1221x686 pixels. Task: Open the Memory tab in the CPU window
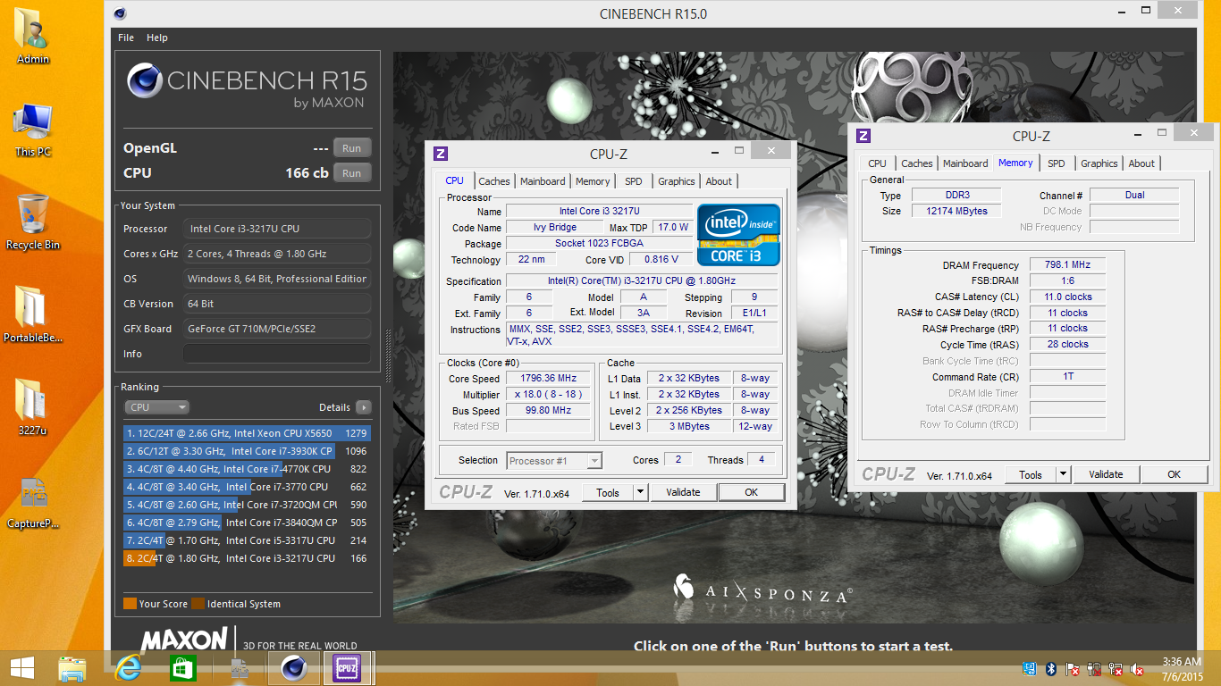click(x=593, y=181)
